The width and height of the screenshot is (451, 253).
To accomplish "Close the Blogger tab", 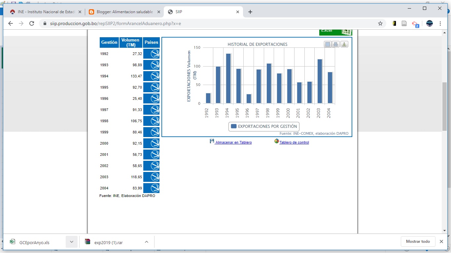I will pos(159,12).
